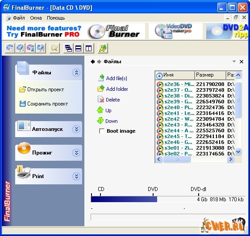Select the s3e01 file row
The image size is (250, 236).
pyautogui.click(x=196, y=148)
